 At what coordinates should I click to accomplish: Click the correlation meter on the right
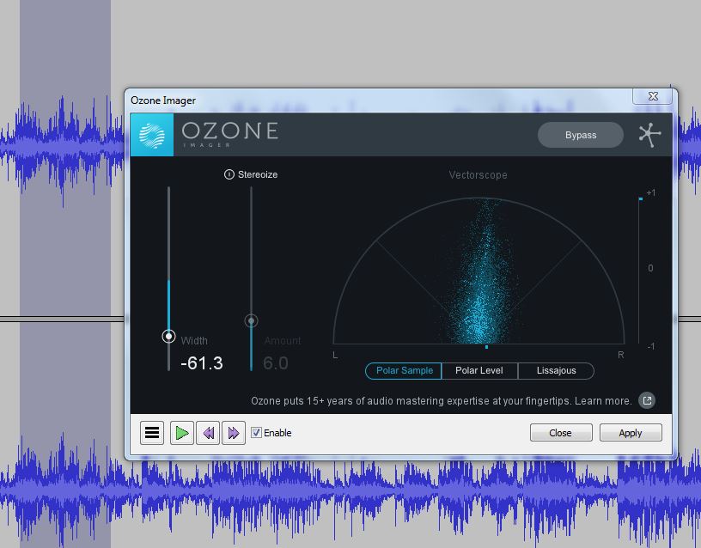click(640, 270)
